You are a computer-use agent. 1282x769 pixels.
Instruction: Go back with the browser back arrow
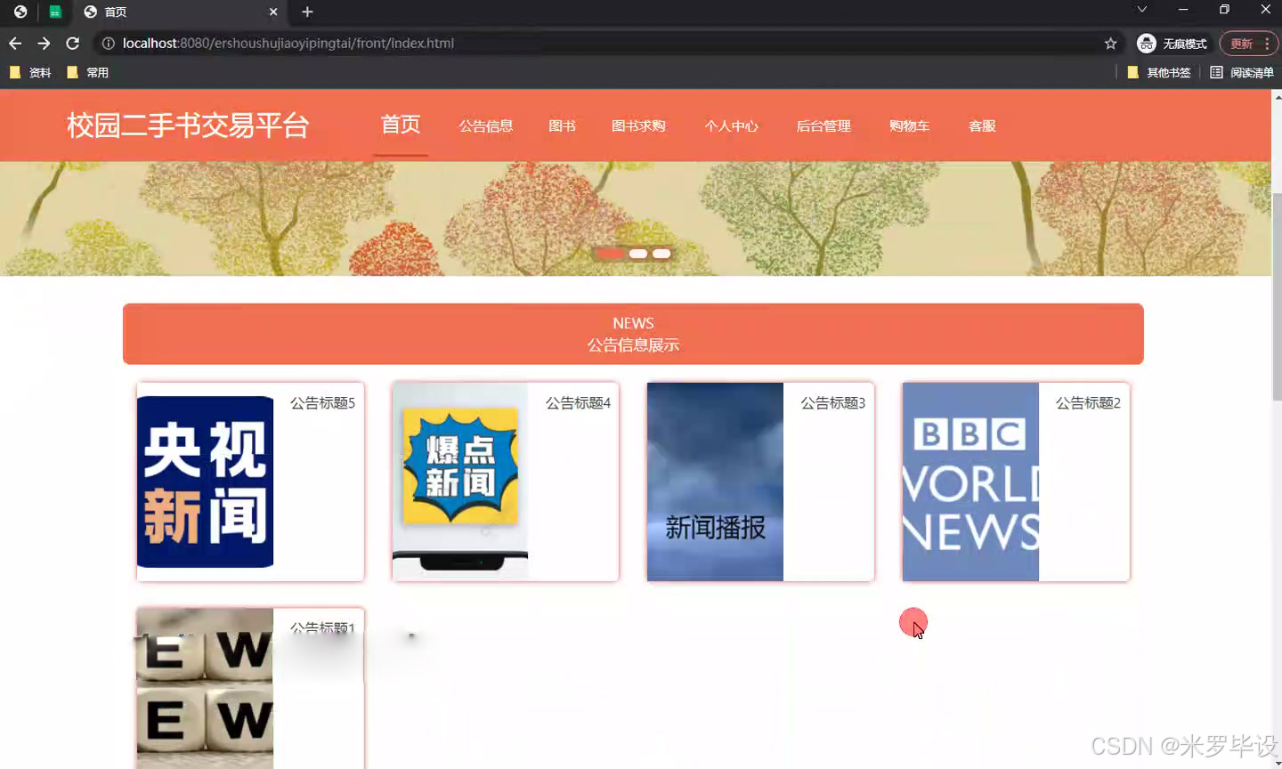15,43
